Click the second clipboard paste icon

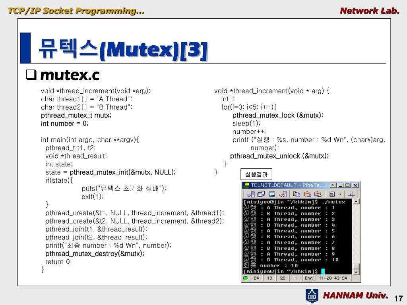point(318,194)
